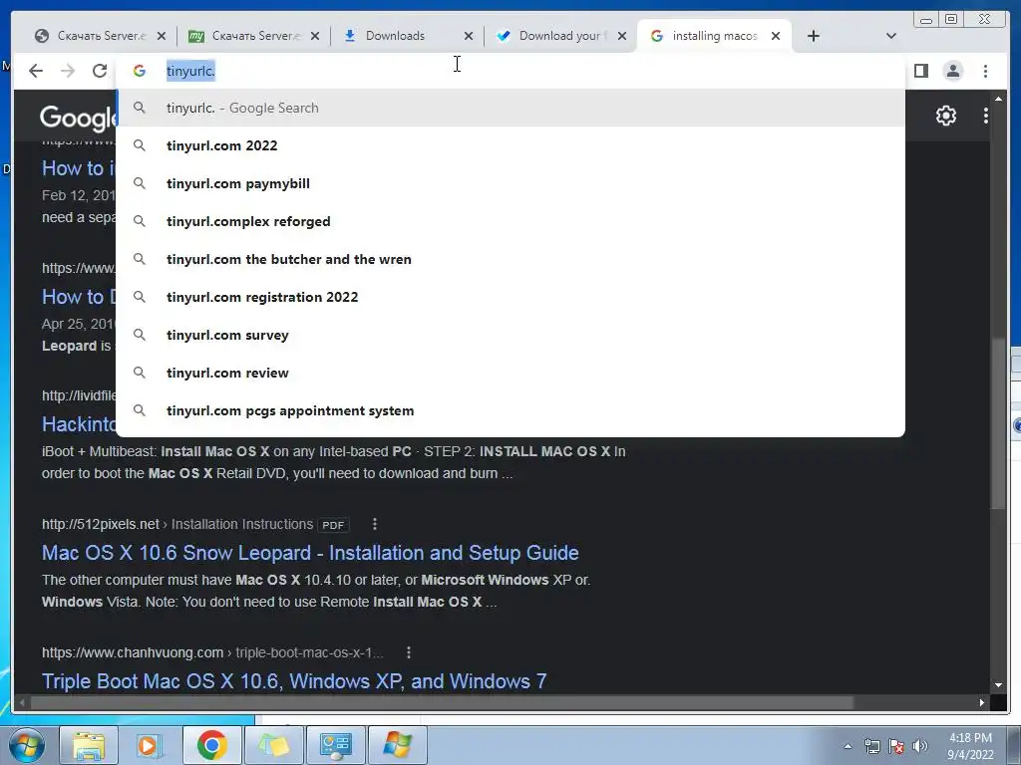1021x765 pixels.
Task: Open Chrome's three-dot menu
Action: click(x=985, y=71)
